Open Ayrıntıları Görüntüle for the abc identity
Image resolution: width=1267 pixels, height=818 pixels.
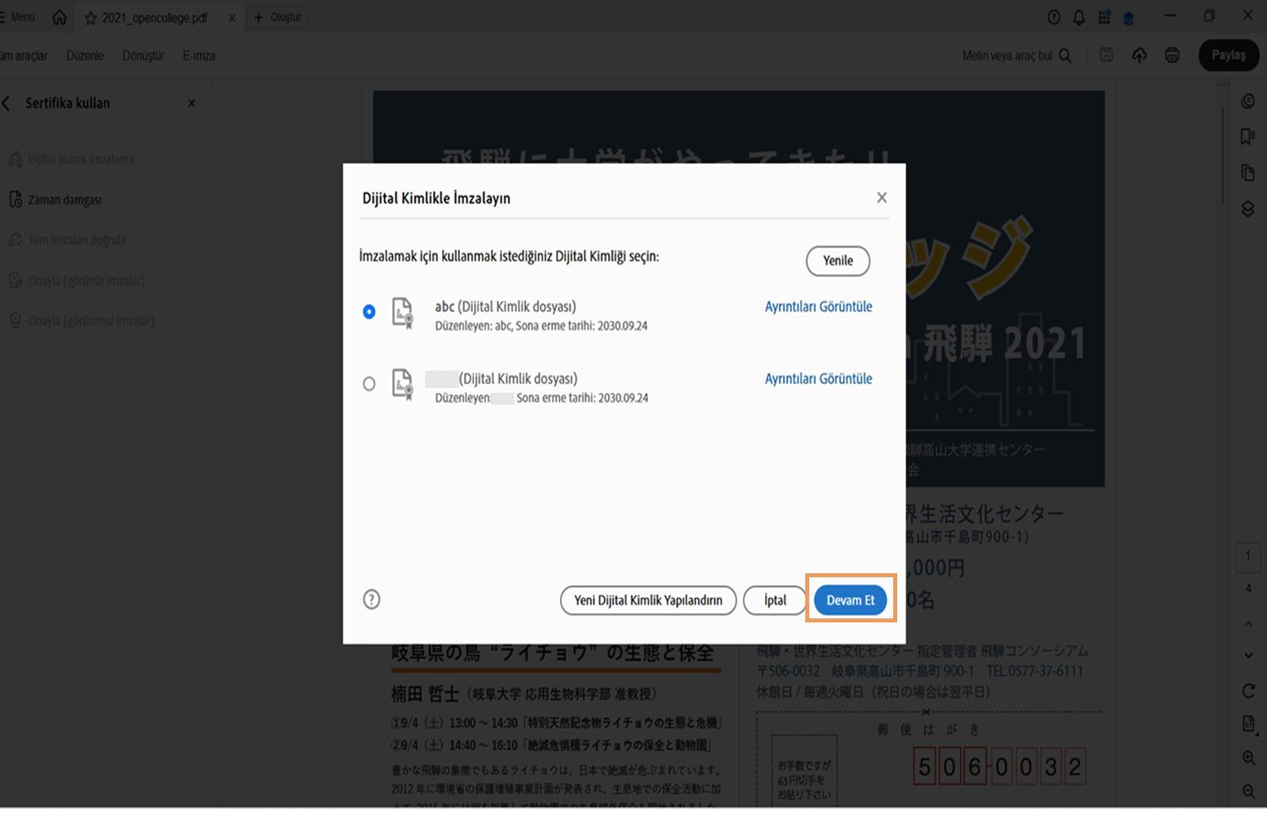pyautogui.click(x=818, y=306)
